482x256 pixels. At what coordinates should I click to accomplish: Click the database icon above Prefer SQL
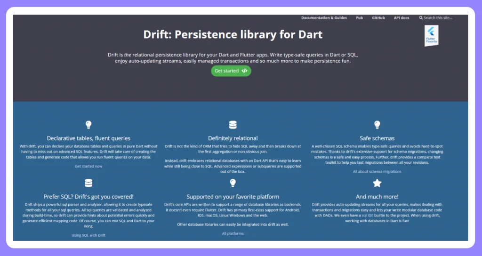coord(88,183)
